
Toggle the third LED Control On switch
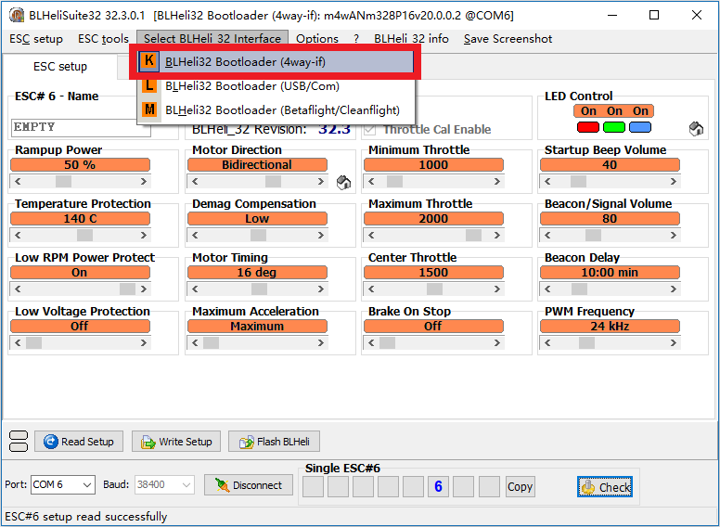pos(640,111)
